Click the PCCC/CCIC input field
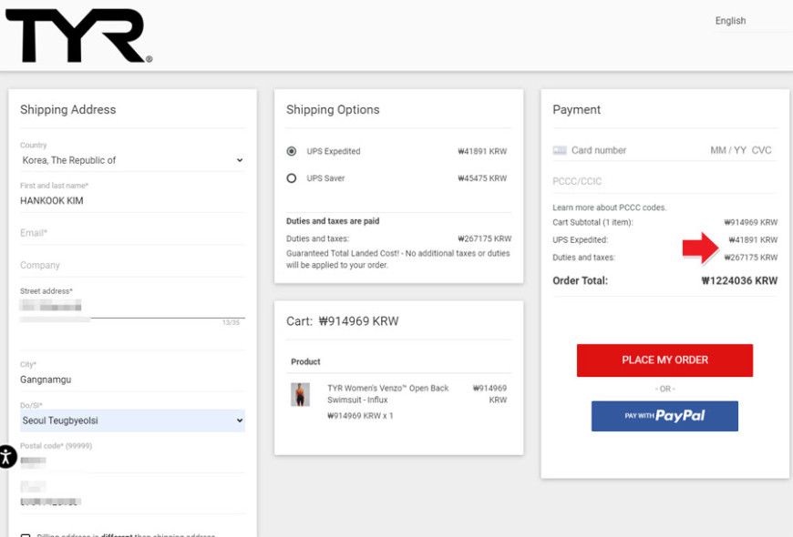The width and height of the screenshot is (793, 537). click(665, 181)
